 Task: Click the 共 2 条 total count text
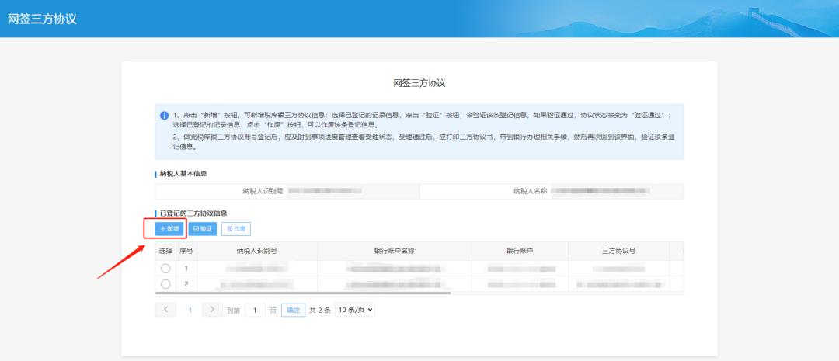[320, 311]
